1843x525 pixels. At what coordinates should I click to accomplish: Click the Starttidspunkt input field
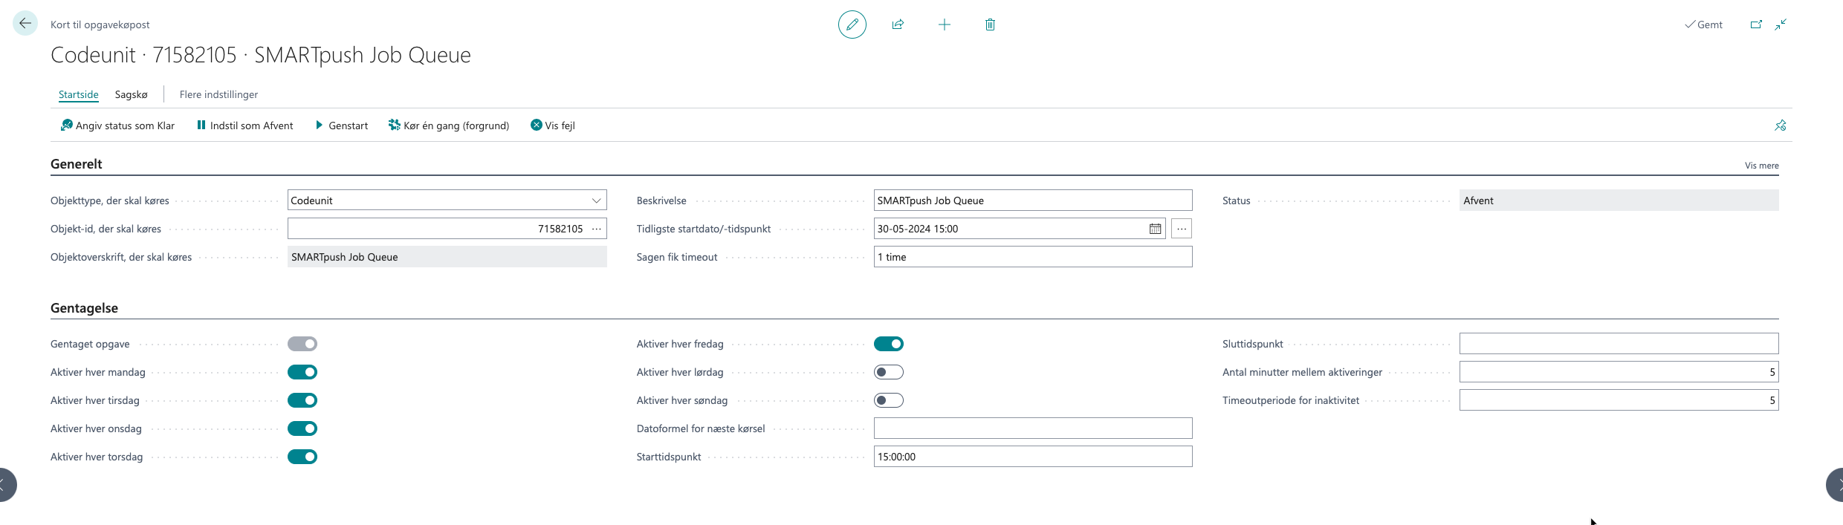(1032, 457)
